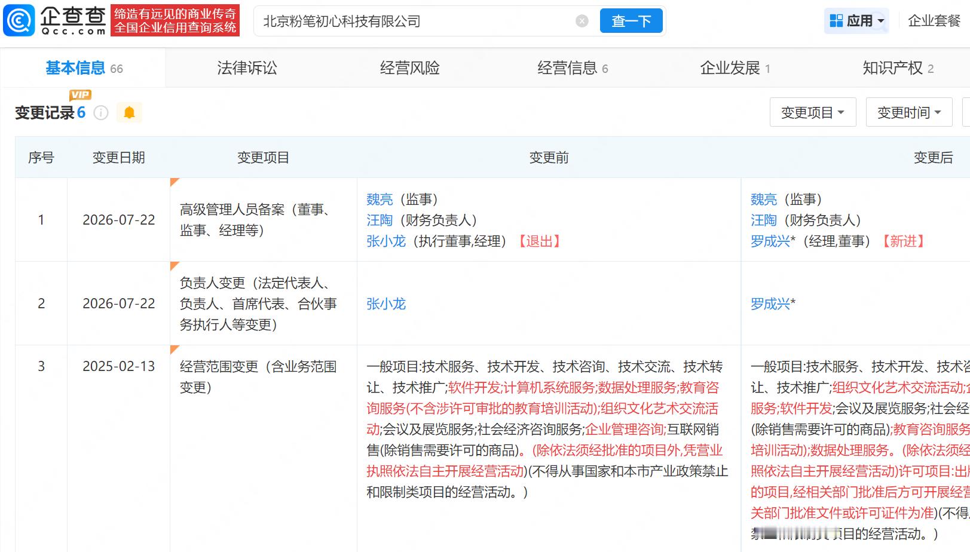
Task: Open 魏亮 link in 变更前 column
Action: click(380, 200)
